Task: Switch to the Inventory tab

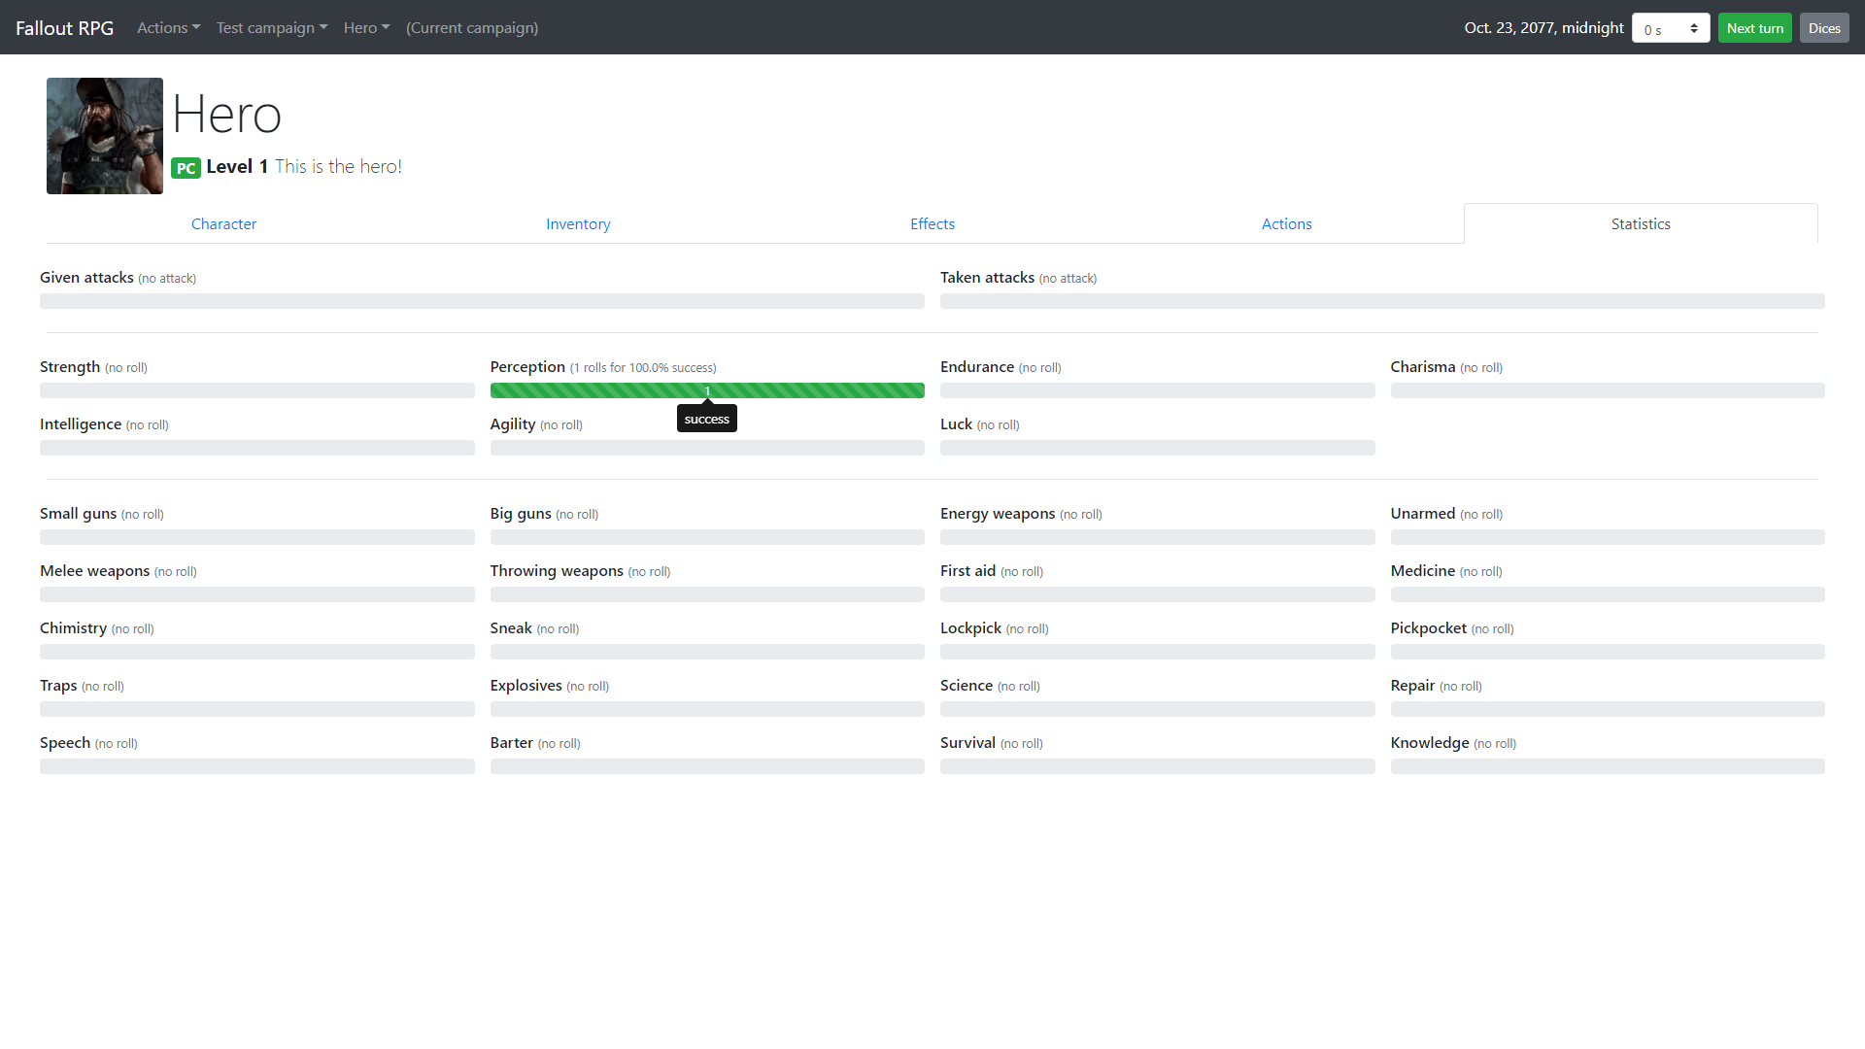Action: 578,224
